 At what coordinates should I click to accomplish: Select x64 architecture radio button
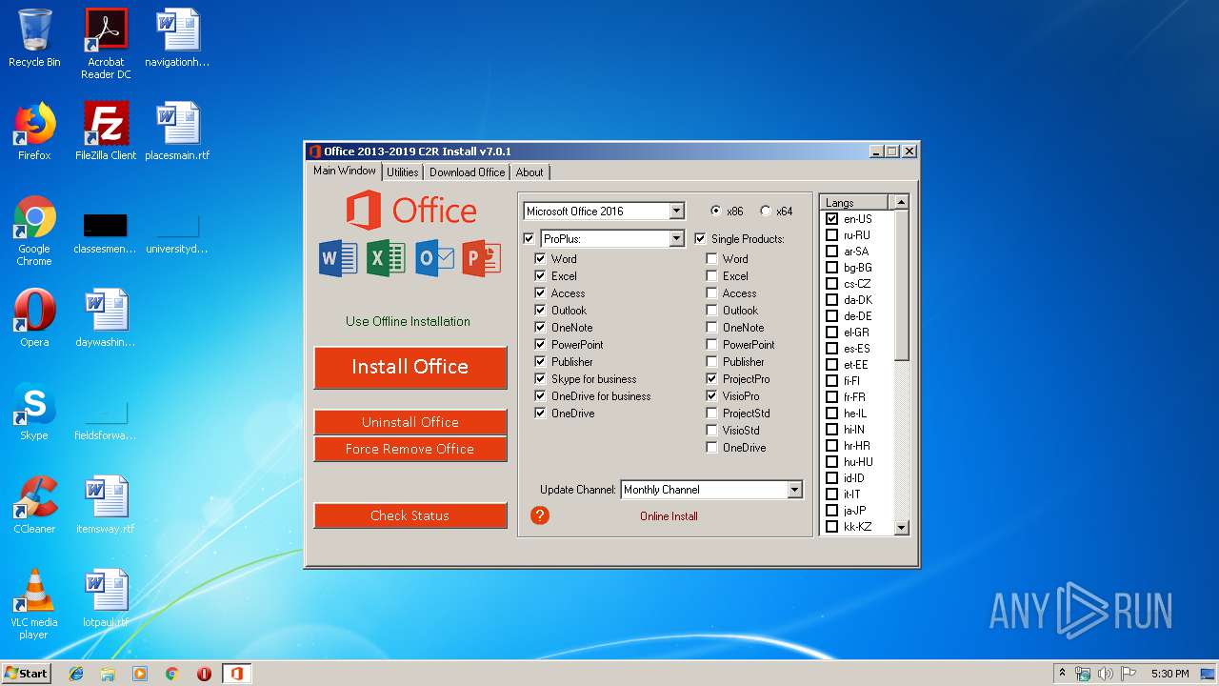pos(766,211)
